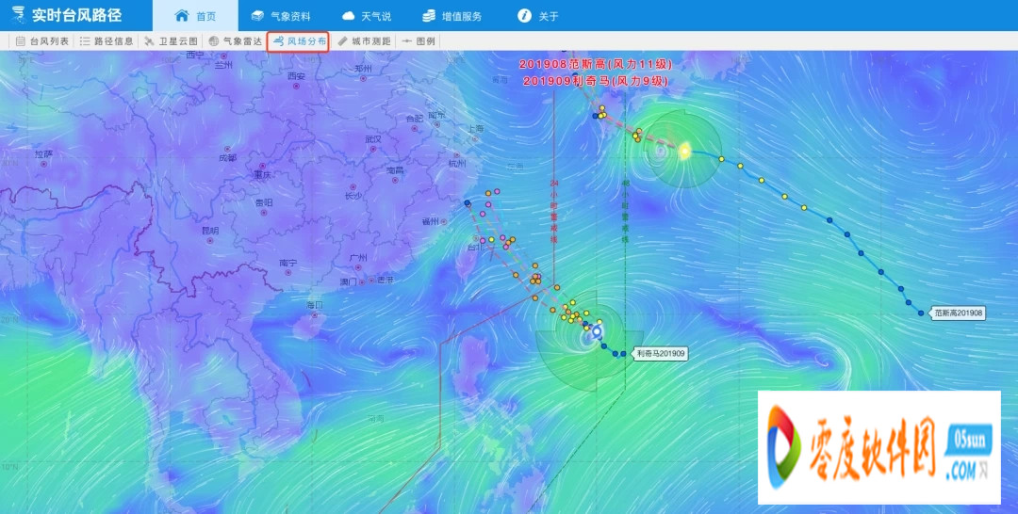1018x514 pixels.
Task: Click the 利奇马201909 typhoon label
Action: tap(660, 354)
